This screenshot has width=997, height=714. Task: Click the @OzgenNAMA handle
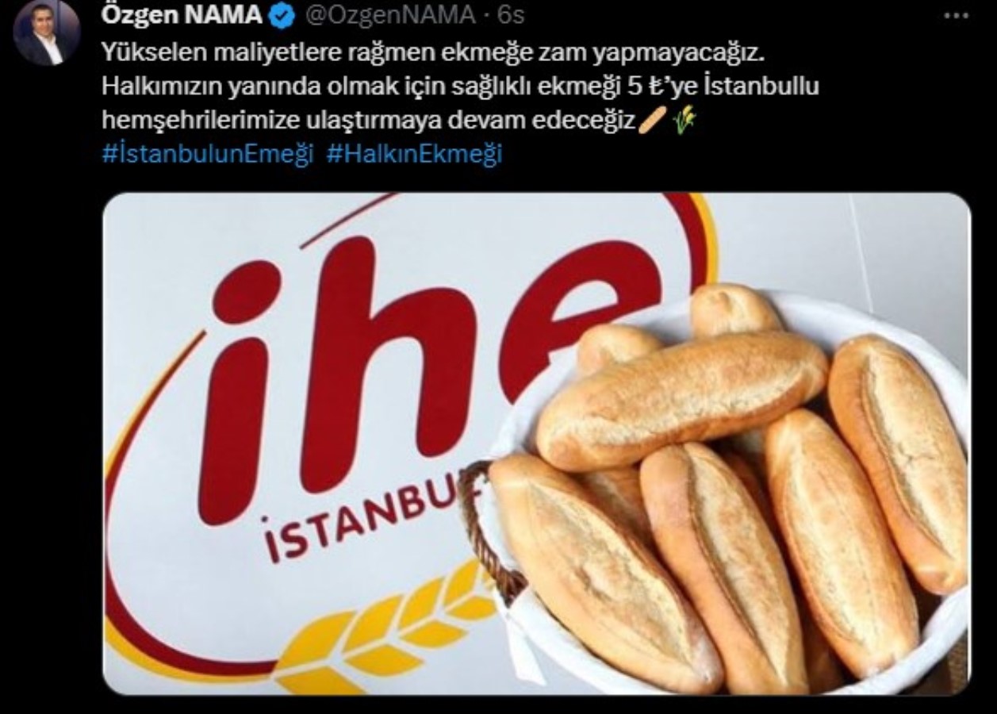point(390,14)
